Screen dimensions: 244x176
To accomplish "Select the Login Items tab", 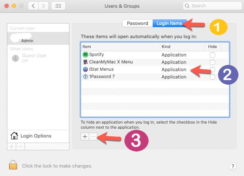I will tap(169, 23).
